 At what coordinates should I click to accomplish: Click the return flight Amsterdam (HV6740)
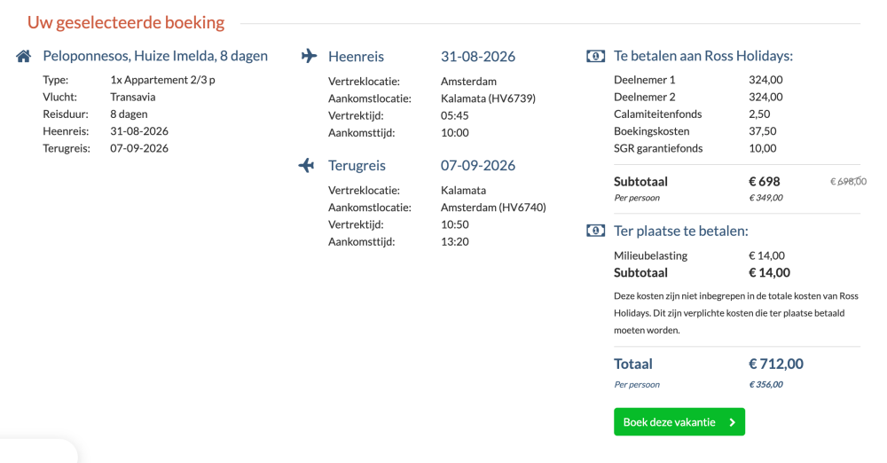point(493,208)
